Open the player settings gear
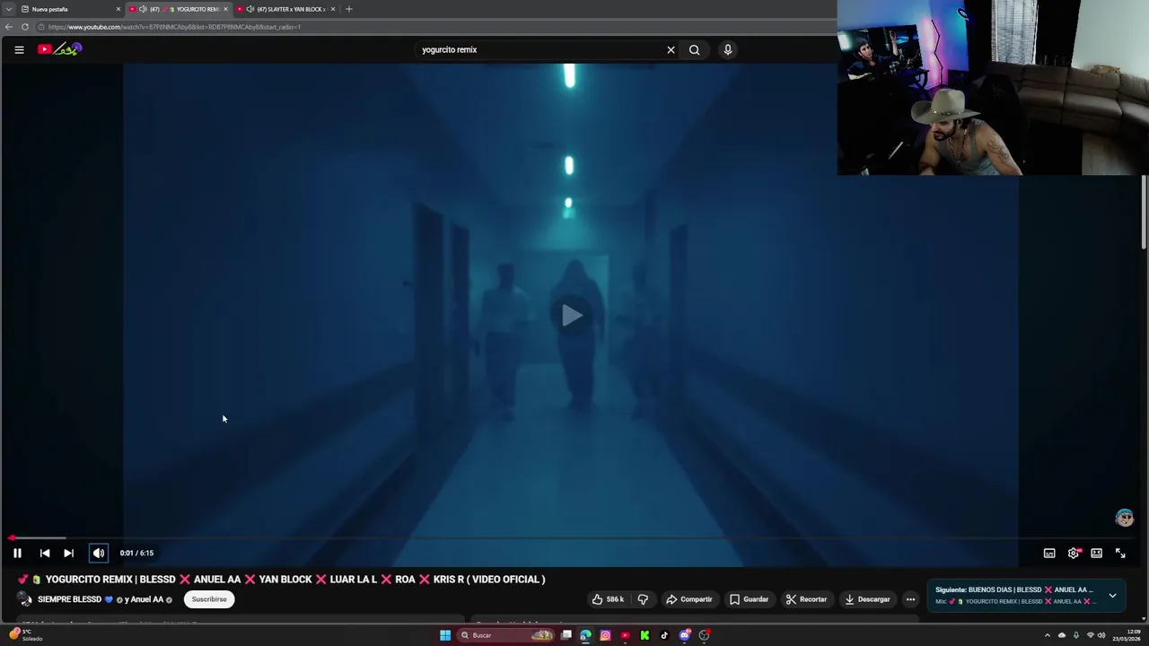 pos(1073,554)
